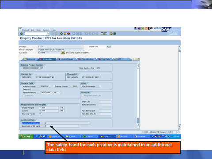
Task: Click the Transp. Group field 2001
Action: [x=75, y=86]
